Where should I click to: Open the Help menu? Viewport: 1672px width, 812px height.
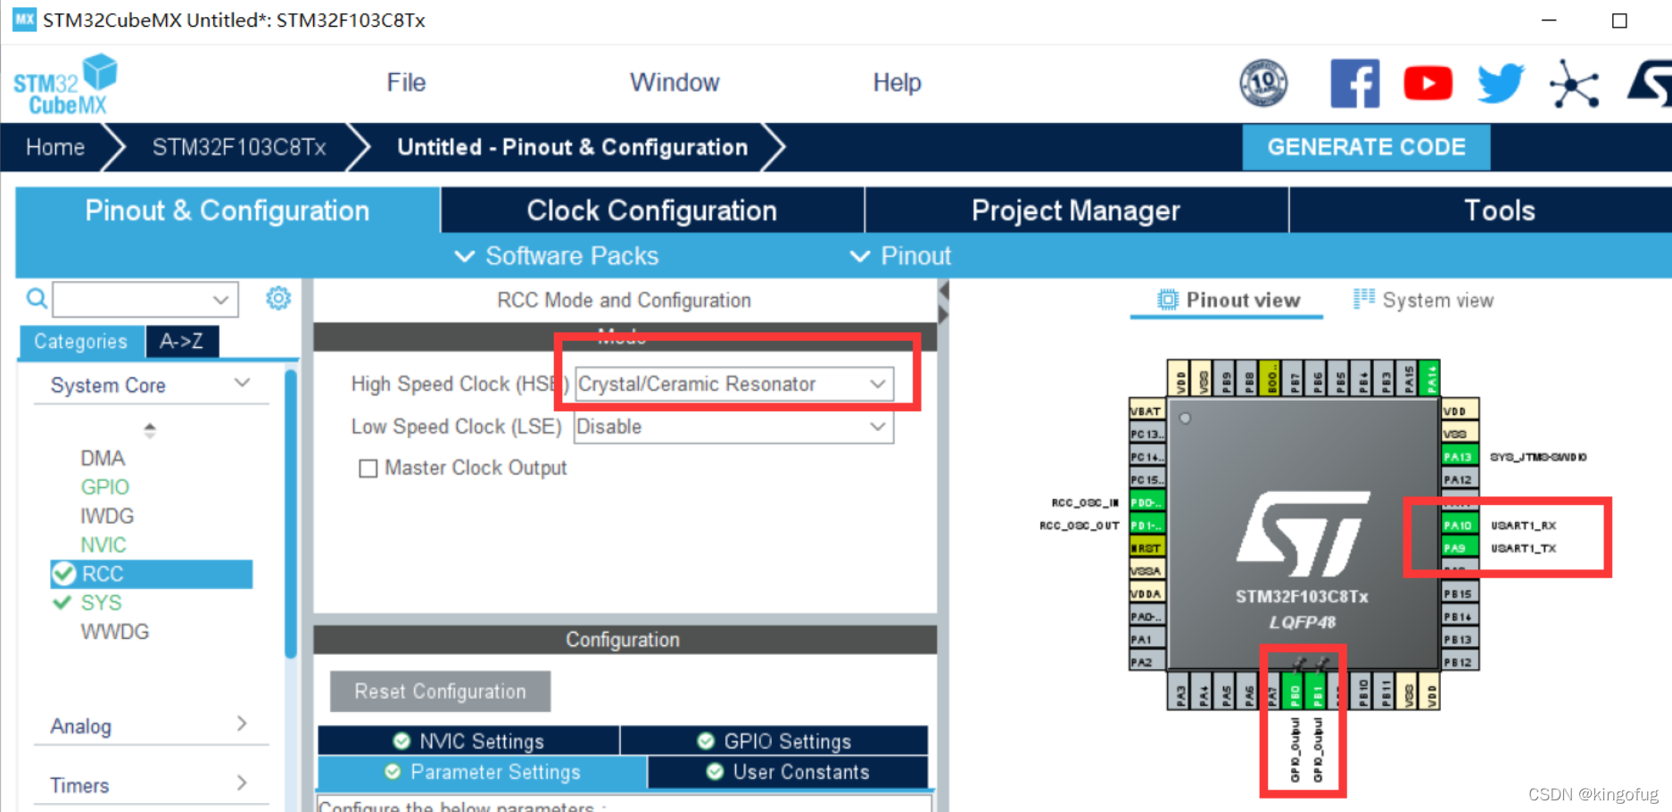[897, 83]
